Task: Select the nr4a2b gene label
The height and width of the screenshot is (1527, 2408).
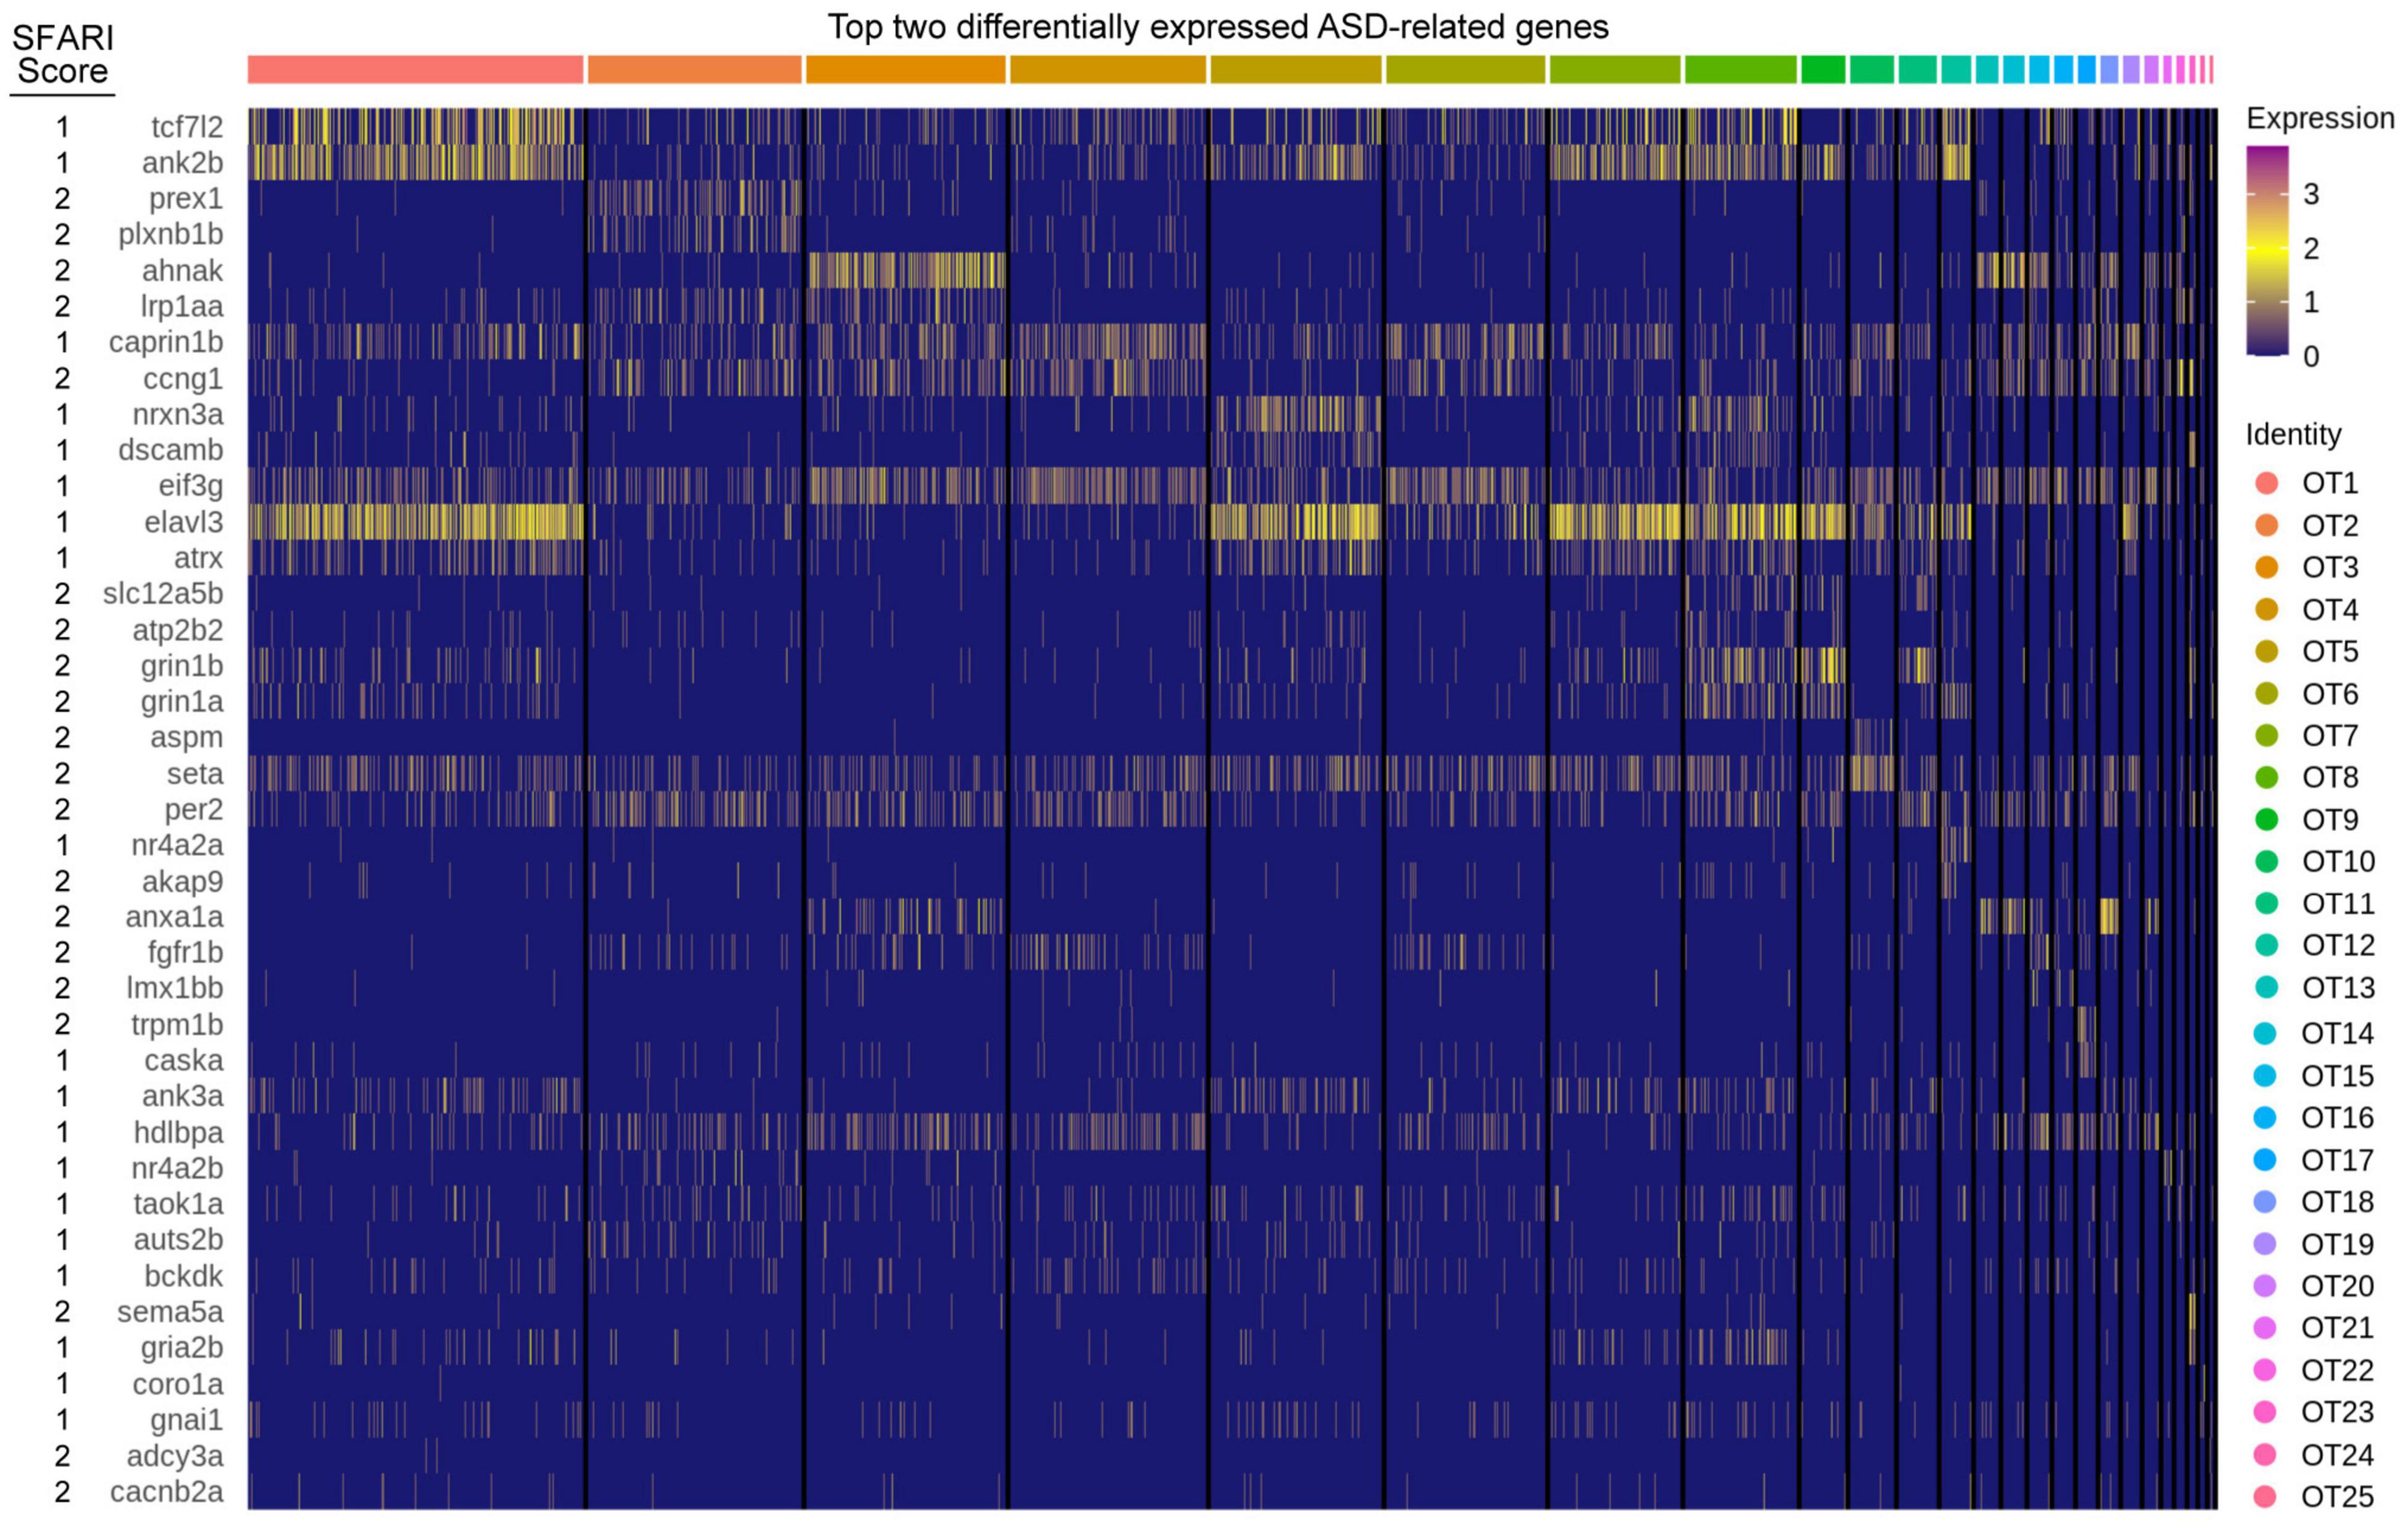Action: [x=177, y=1168]
